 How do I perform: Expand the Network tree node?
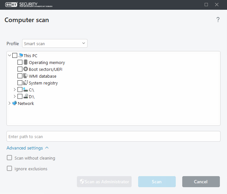(9, 103)
